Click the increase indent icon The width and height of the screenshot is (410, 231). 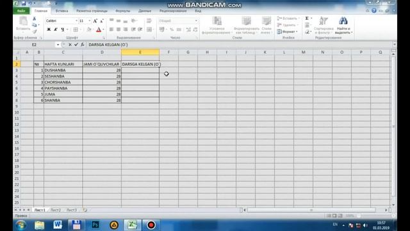pyautogui.click(x=140, y=30)
